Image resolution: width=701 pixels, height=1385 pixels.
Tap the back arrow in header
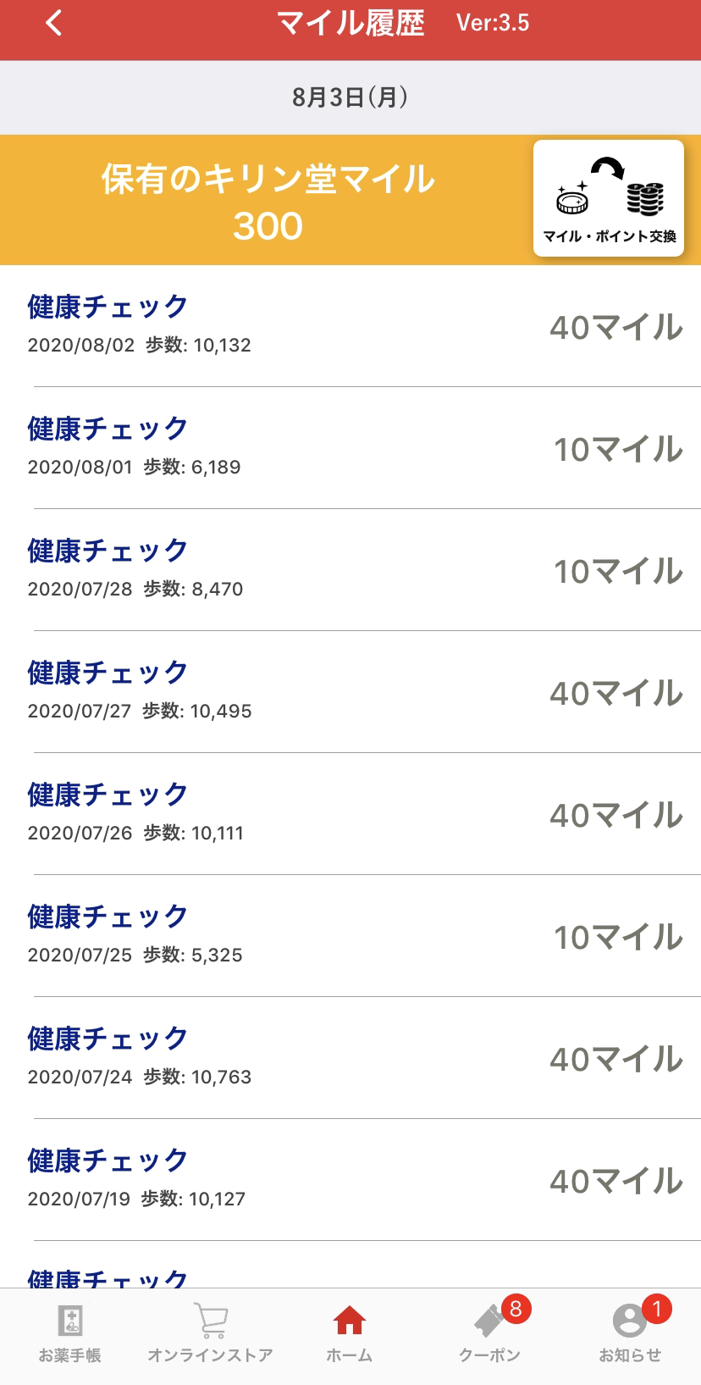click(54, 23)
